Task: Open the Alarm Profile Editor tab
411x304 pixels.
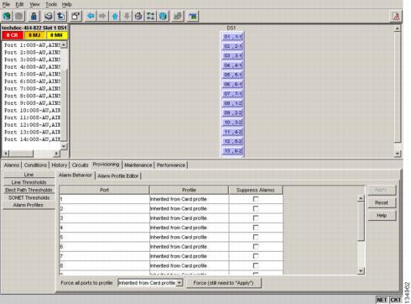Action: (x=118, y=176)
